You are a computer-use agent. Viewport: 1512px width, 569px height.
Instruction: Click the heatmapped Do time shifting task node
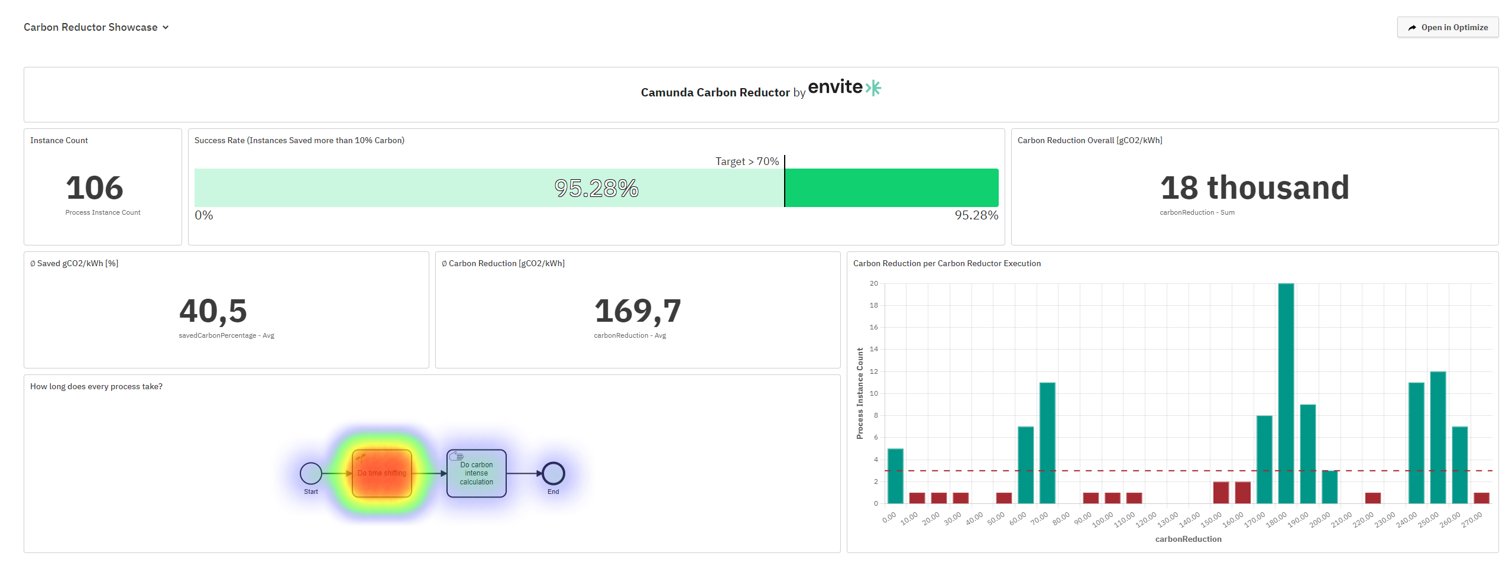381,473
